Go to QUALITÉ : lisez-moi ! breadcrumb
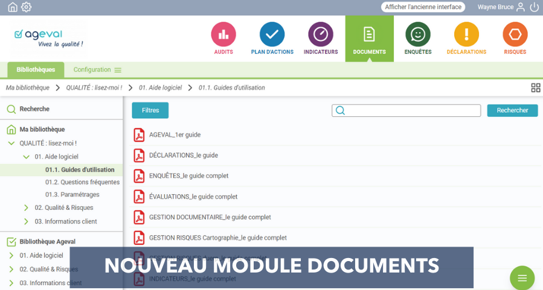The height and width of the screenshot is (290, 543). (94, 88)
